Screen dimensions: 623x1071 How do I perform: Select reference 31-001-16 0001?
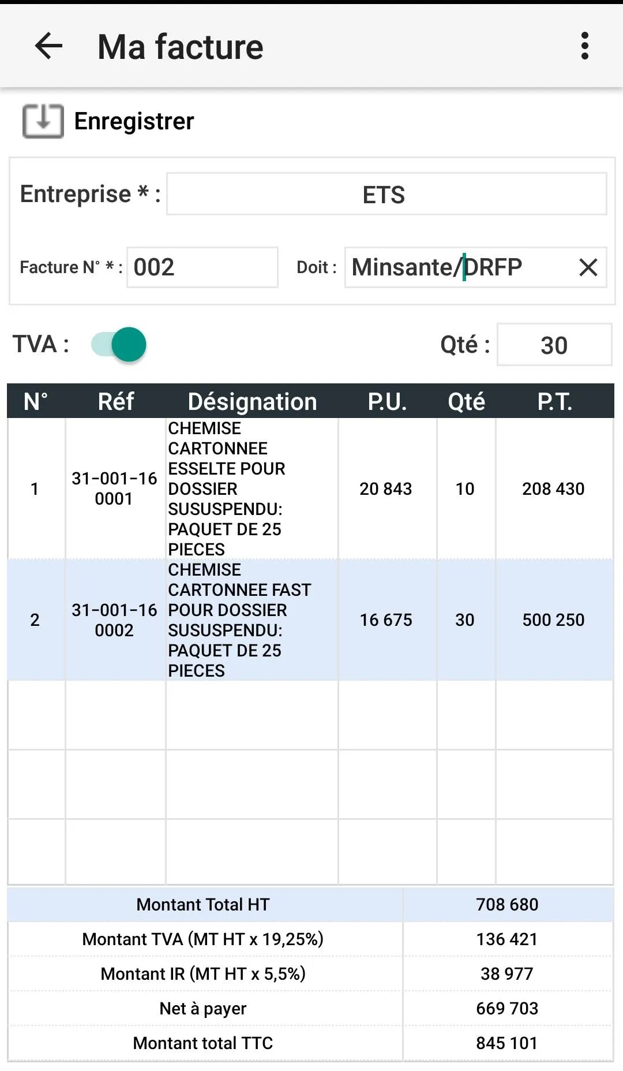(114, 488)
